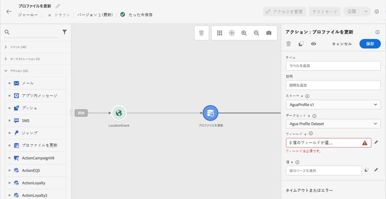Click copy icon beside value source
The width and height of the screenshot is (386, 199).
pyautogui.click(x=366, y=170)
